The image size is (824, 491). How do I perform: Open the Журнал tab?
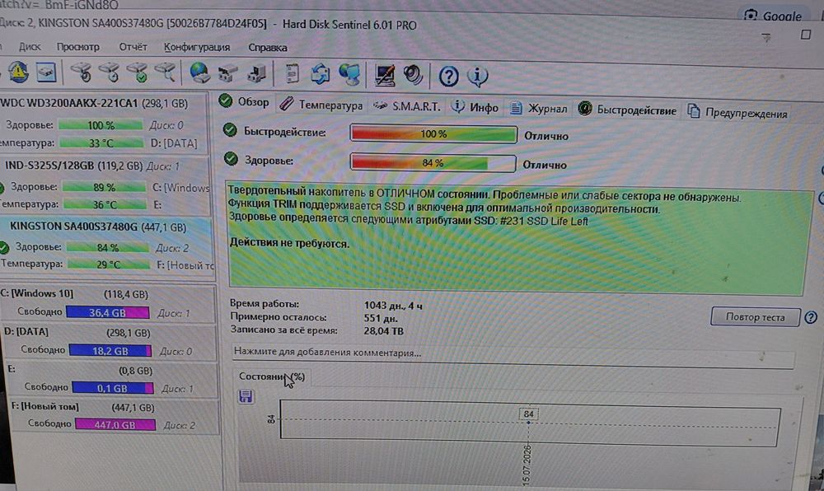[539, 108]
